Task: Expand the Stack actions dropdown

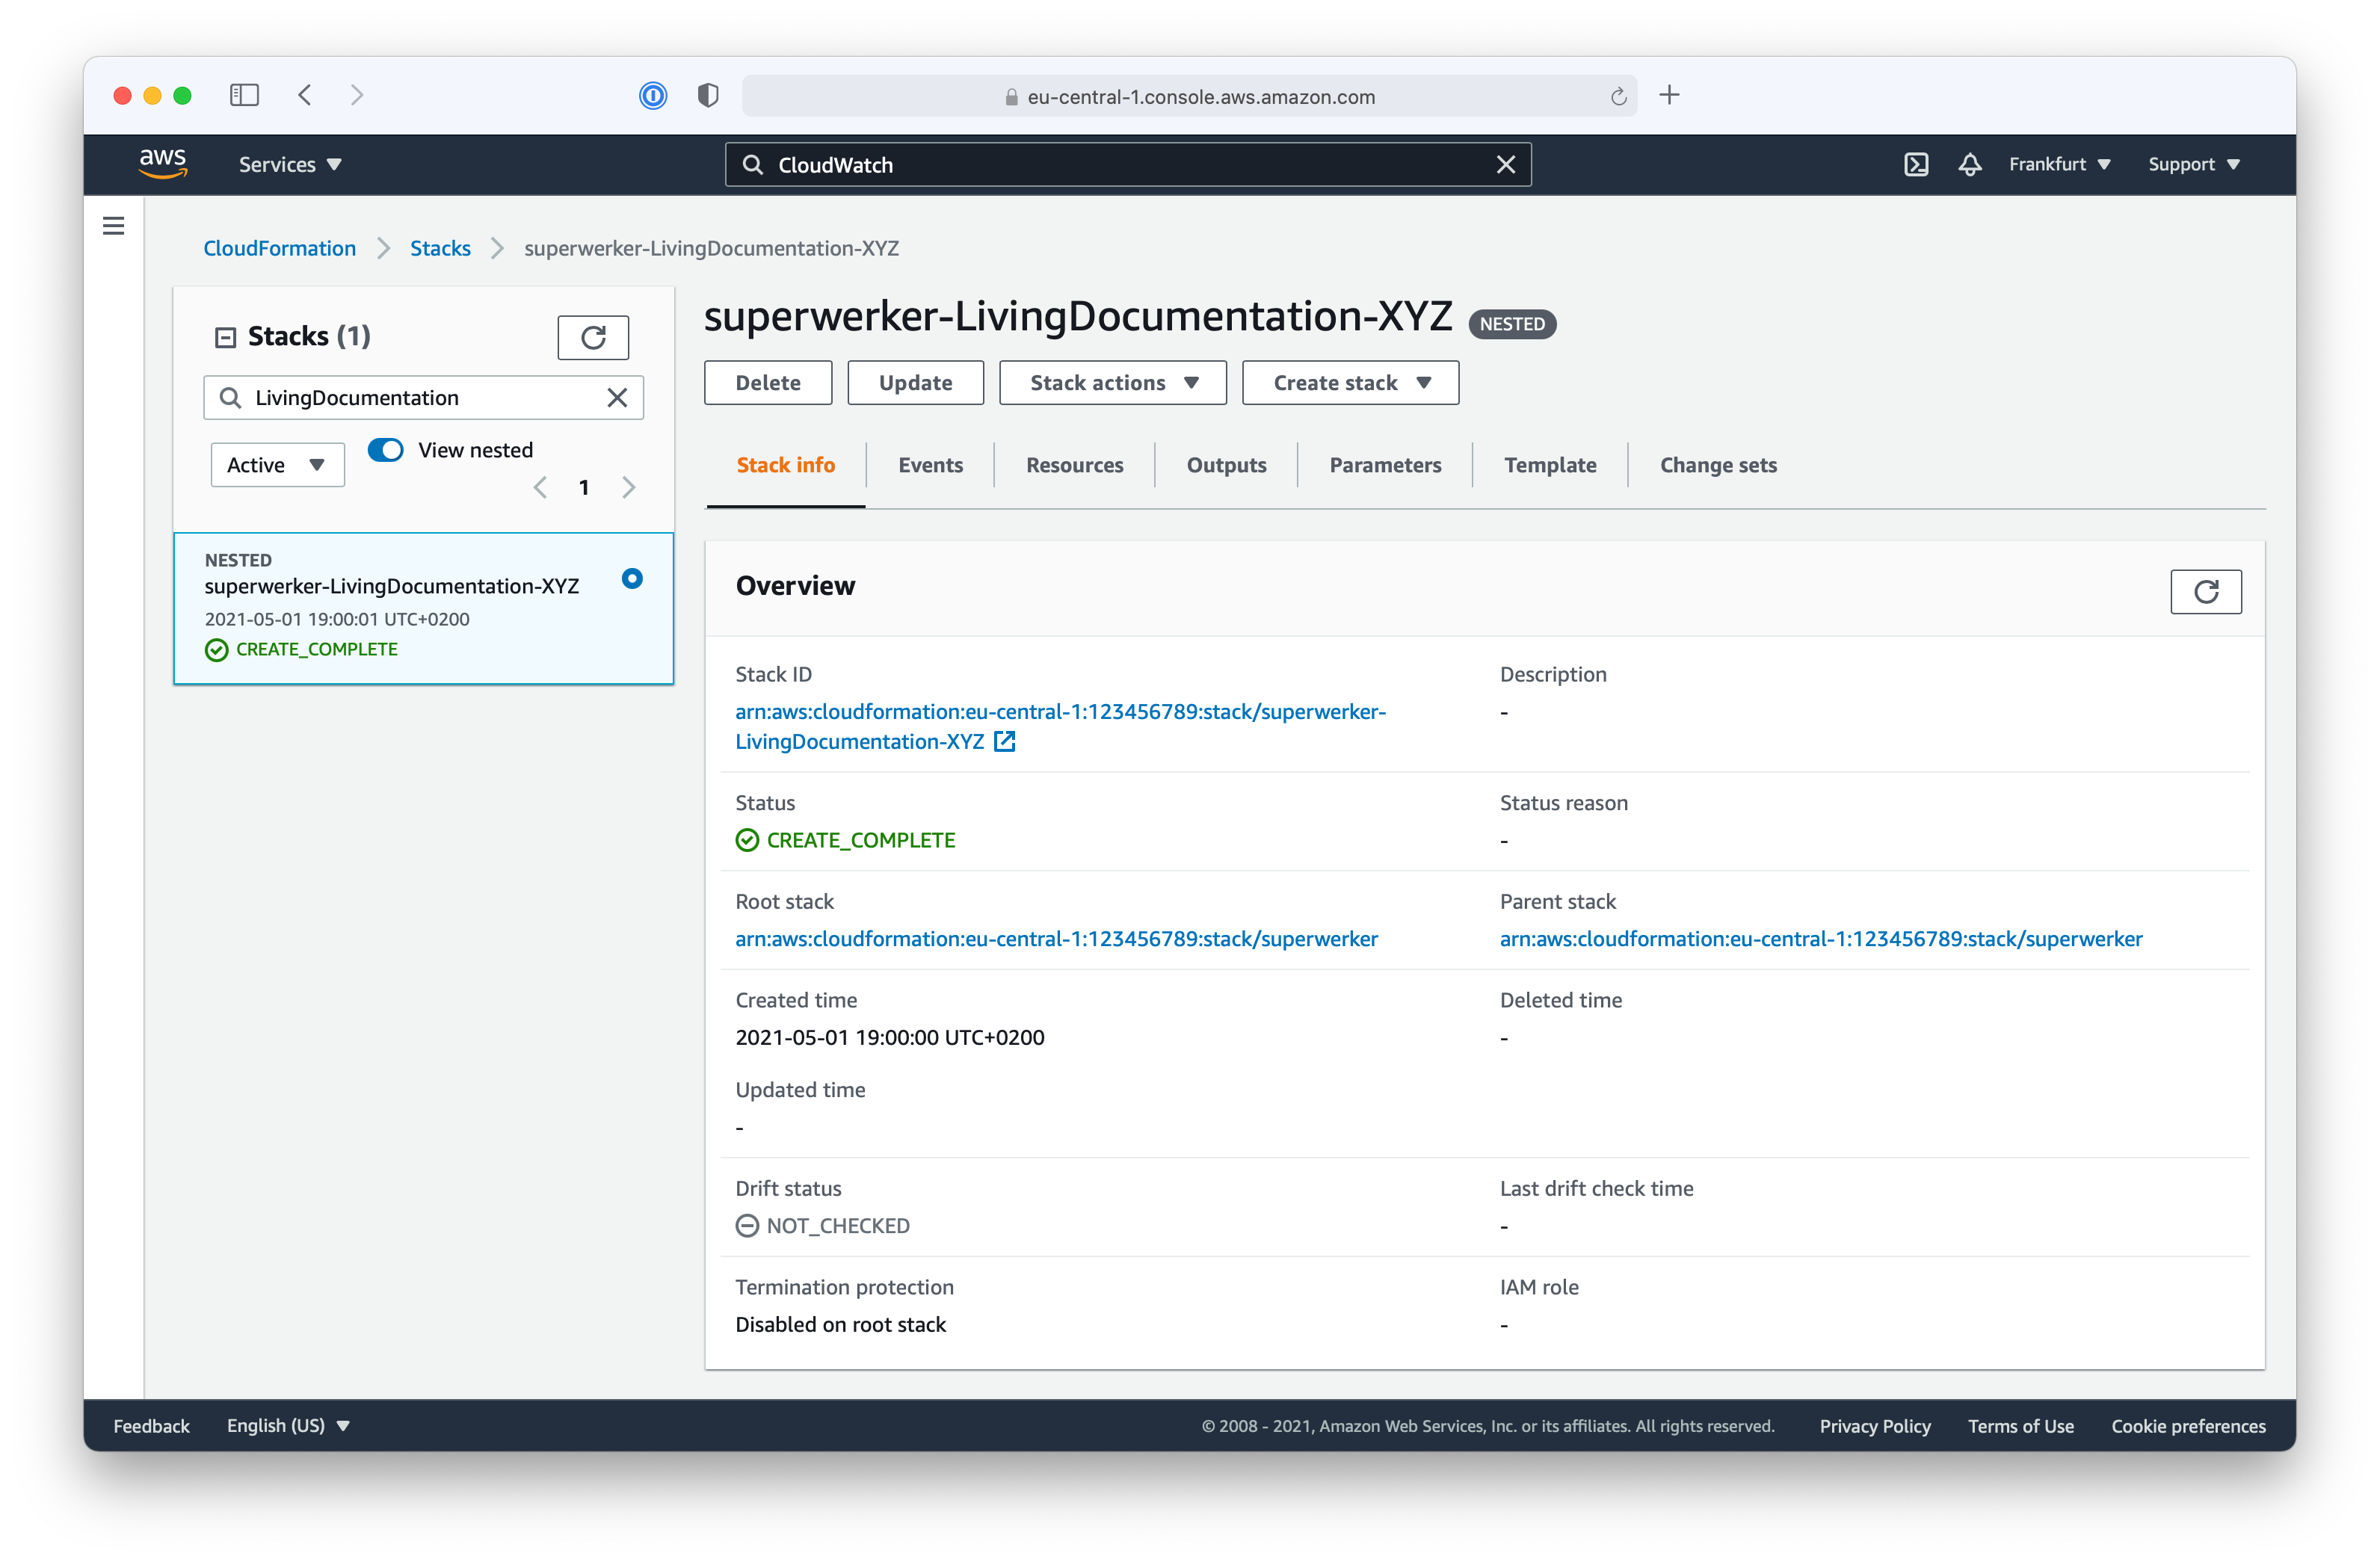Action: click(x=1113, y=383)
